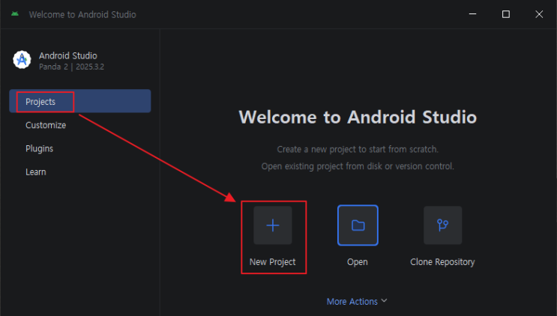
Task: Click the Clone Repository label
Action: tap(442, 262)
